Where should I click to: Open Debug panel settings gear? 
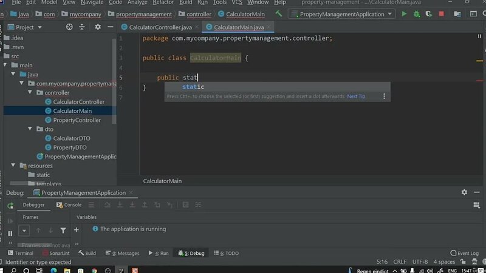click(464, 192)
